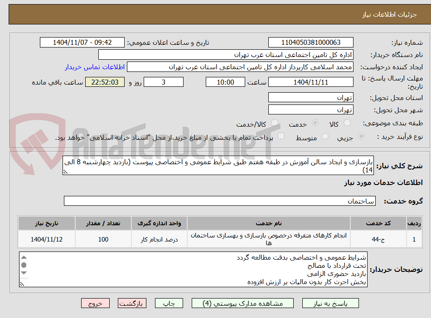The width and height of the screenshot is (431, 318).
Task: Click the کد خدمت column header
Action: point(378,223)
